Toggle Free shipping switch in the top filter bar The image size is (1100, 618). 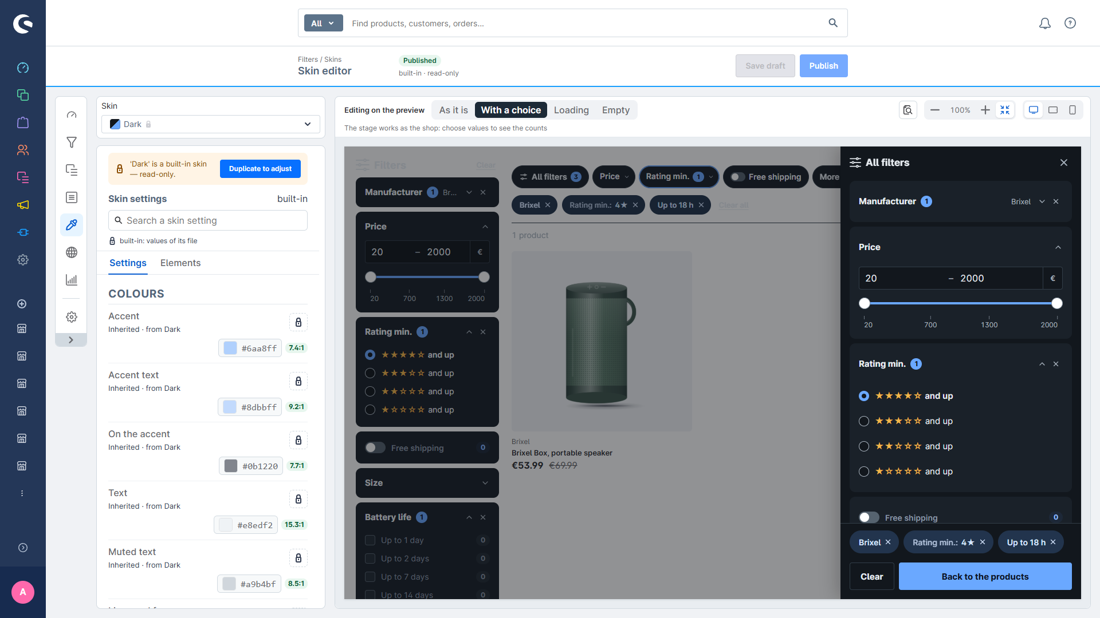[738, 177]
